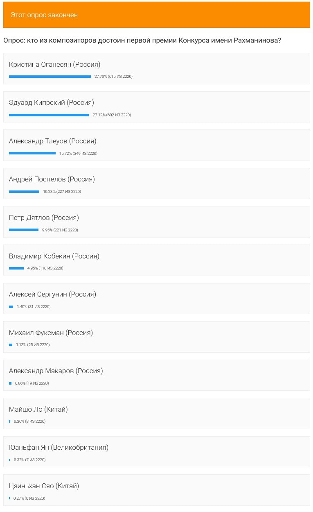Click the 4.95% bar for Кобекин
The width and height of the screenshot is (313, 512).
click(x=16, y=268)
